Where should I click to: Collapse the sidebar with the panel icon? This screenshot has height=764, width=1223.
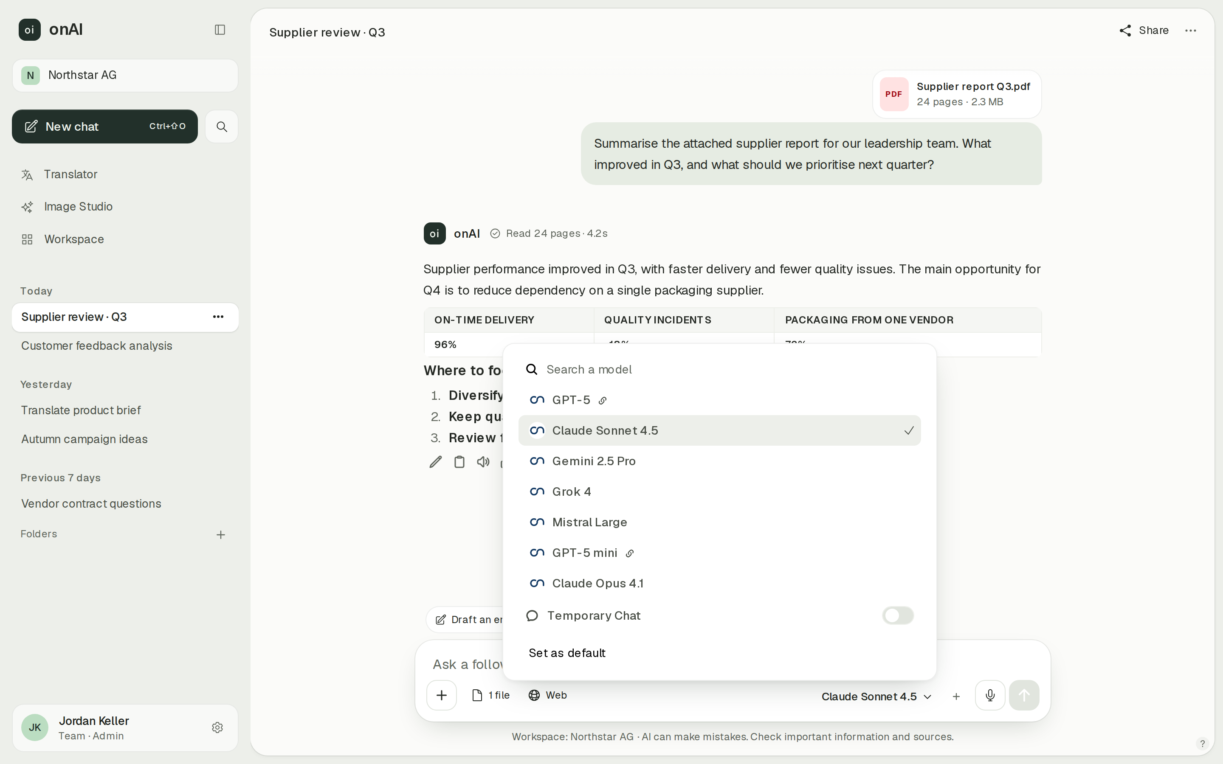[x=220, y=30]
